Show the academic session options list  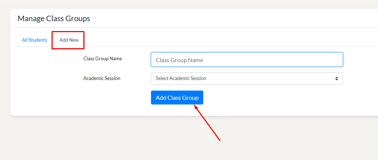[x=247, y=79]
